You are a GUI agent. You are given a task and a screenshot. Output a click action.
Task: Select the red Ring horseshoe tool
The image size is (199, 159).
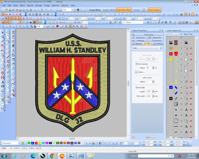coord(3,77)
